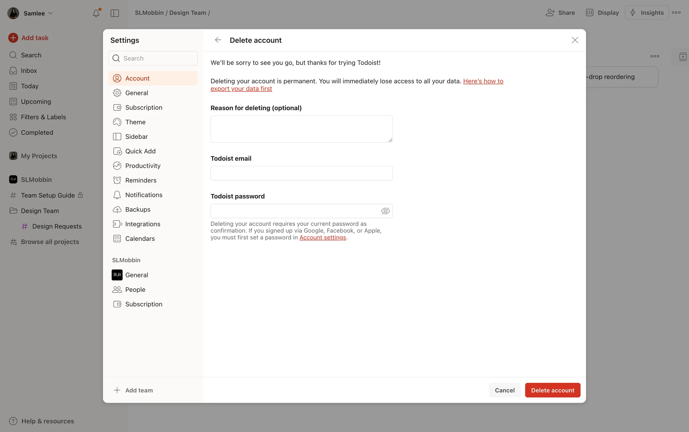Image resolution: width=689 pixels, height=432 pixels.
Task: Click the back arrow beside Delete account
Action: [x=218, y=40]
